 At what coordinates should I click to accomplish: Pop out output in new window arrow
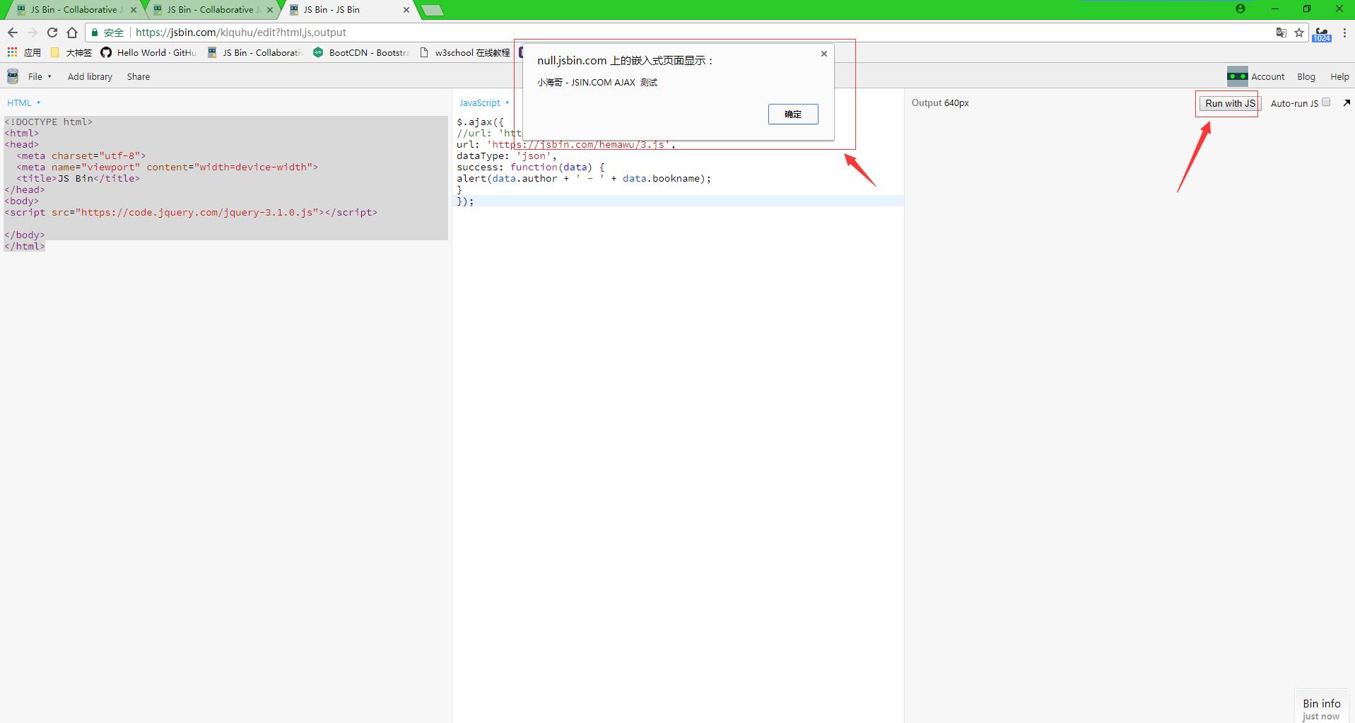[1347, 102]
